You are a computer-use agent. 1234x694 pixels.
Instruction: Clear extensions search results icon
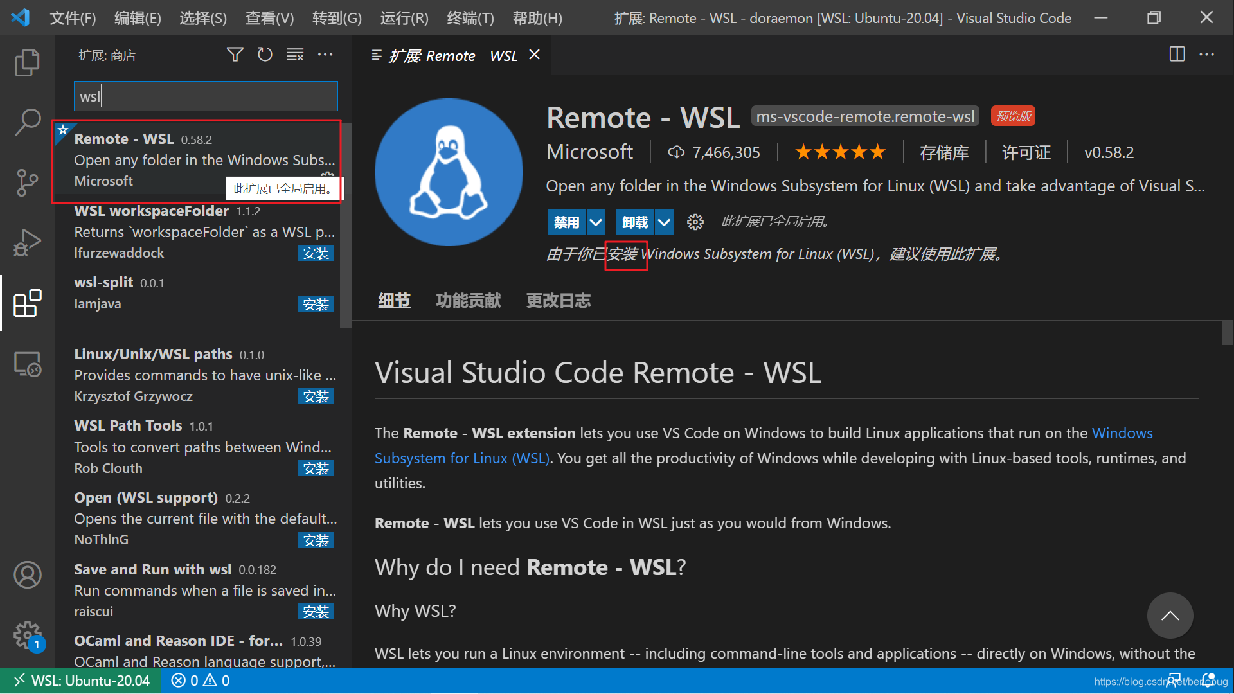[295, 55]
